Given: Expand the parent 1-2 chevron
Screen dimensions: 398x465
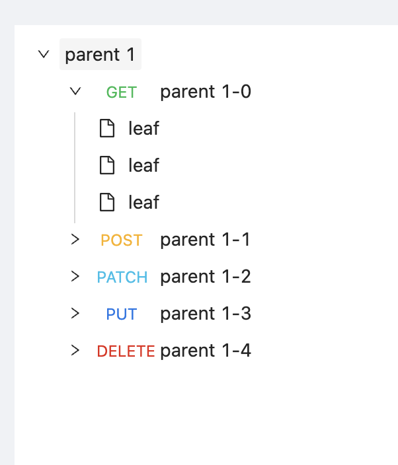Looking at the screenshot, I should (75, 276).
